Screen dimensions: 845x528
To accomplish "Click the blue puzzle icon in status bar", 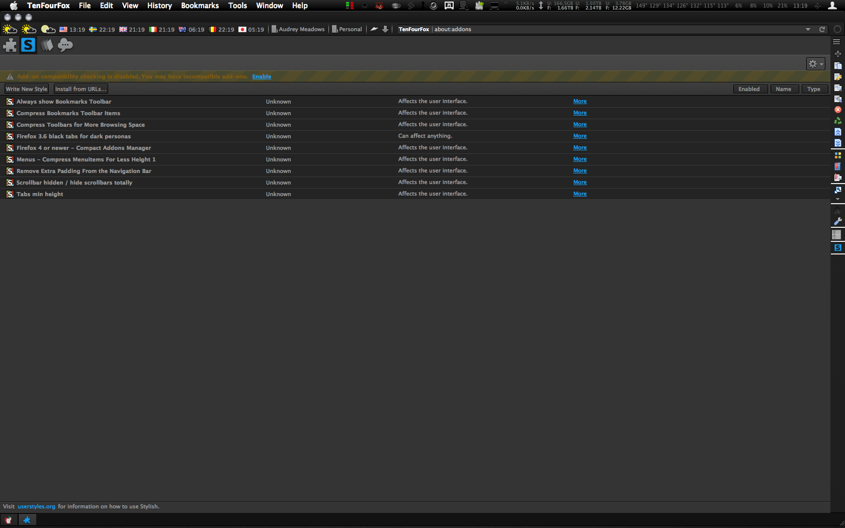I will (x=27, y=520).
